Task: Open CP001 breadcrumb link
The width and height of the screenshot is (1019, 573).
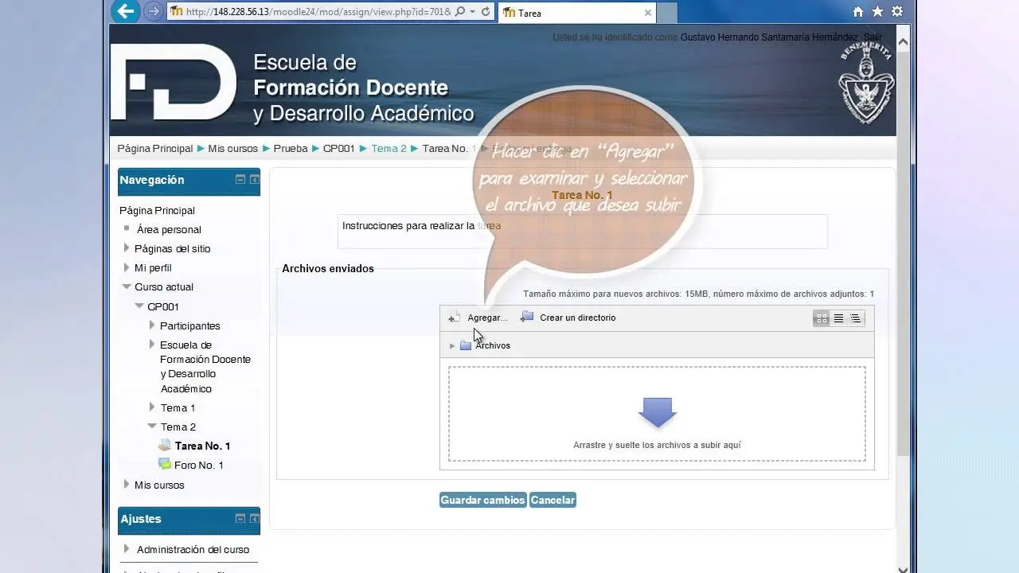Action: [x=339, y=149]
